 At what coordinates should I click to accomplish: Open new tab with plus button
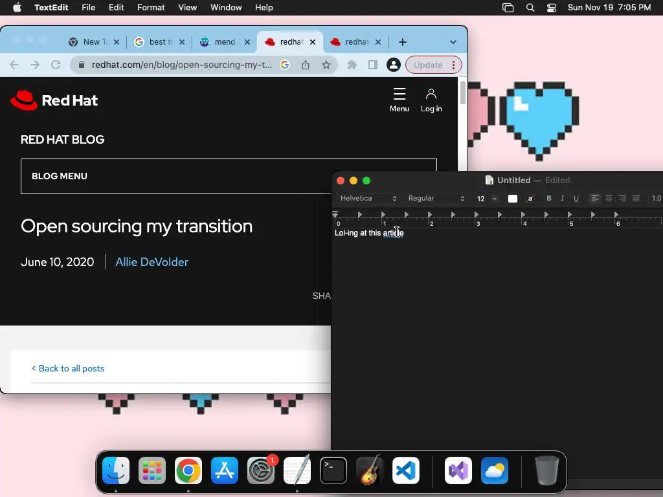[x=403, y=42]
